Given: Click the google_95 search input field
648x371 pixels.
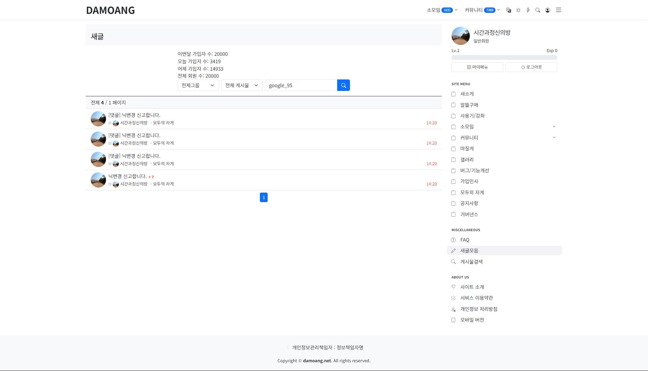Looking at the screenshot, I should coord(301,85).
